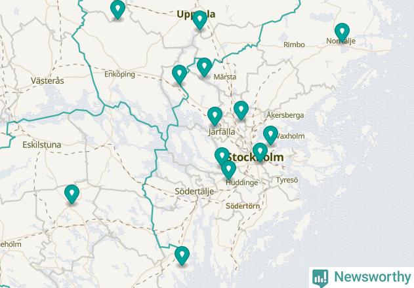Click the southernmost pin below Södertälje
This screenshot has height=288, width=414.
pyautogui.click(x=182, y=256)
